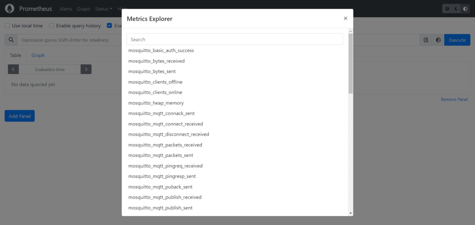
Task: Select mosquitto_mqtt_publish_sent metric
Action: point(160,208)
